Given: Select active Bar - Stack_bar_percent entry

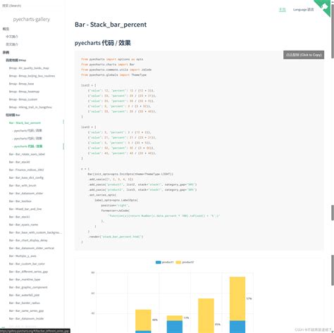Looking at the screenshot, I should click(x=25, y=122).
